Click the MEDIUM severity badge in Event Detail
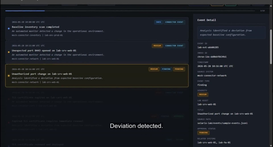Screen dimensions: 273x147 point(203,94)
